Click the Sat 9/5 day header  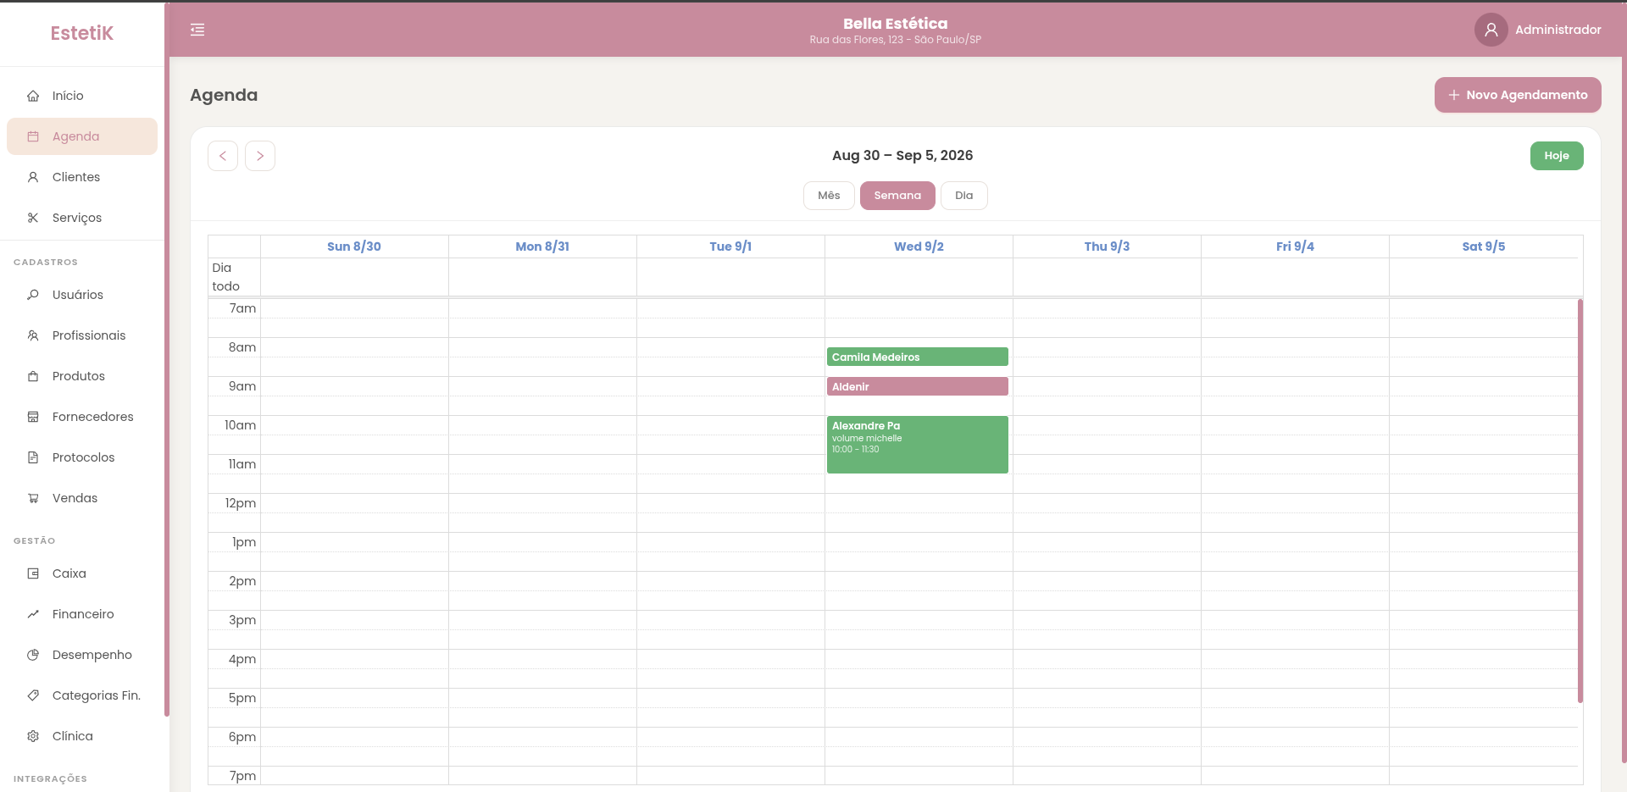click(x=1484, y=246)
